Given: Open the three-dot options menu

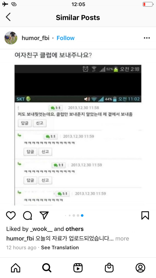Looking at the screenshot, I should pos(147,38).
